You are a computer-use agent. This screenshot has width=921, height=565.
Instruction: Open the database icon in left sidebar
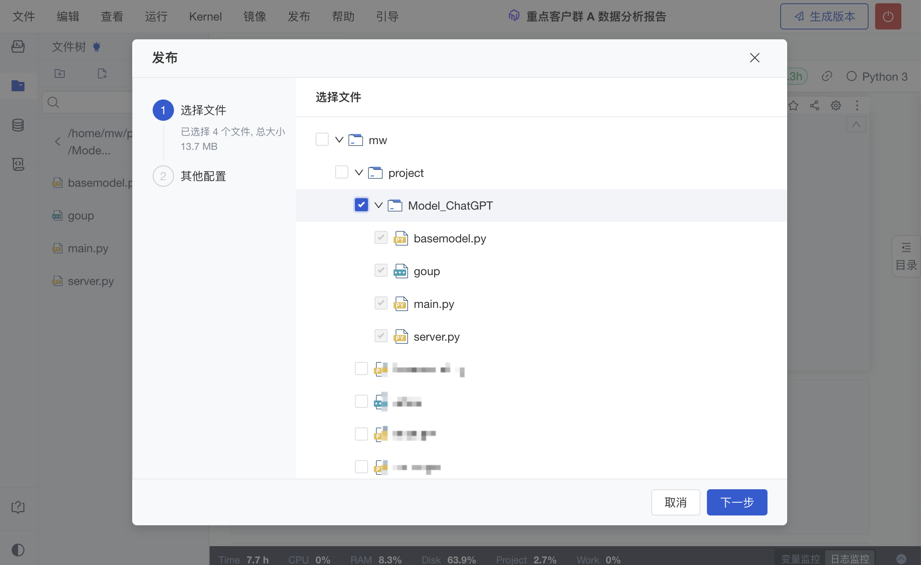click(x=18, y=125)
